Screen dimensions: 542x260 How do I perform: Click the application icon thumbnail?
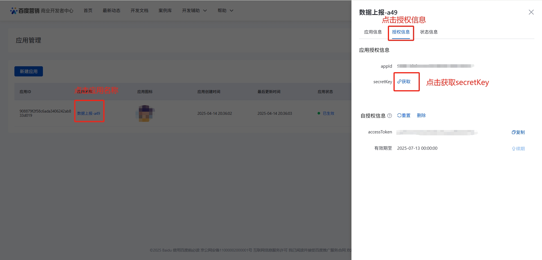[x=145, y=113]
